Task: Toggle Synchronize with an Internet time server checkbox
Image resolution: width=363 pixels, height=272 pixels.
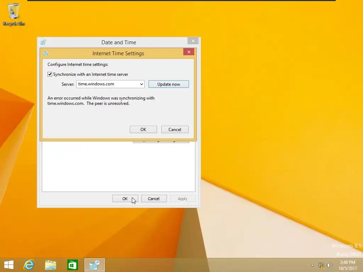Action: point(50,74)
